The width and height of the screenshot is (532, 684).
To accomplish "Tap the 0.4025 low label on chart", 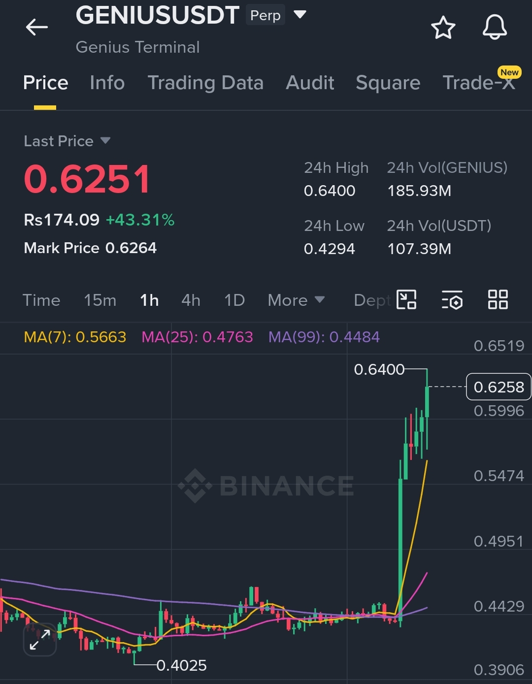I will (181, 665).
